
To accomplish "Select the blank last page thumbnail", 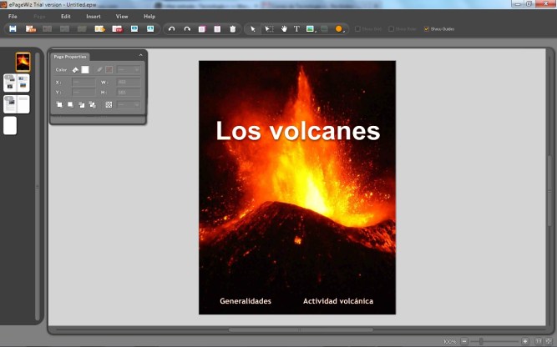I will pyautogui.click(x=10, y=126).
